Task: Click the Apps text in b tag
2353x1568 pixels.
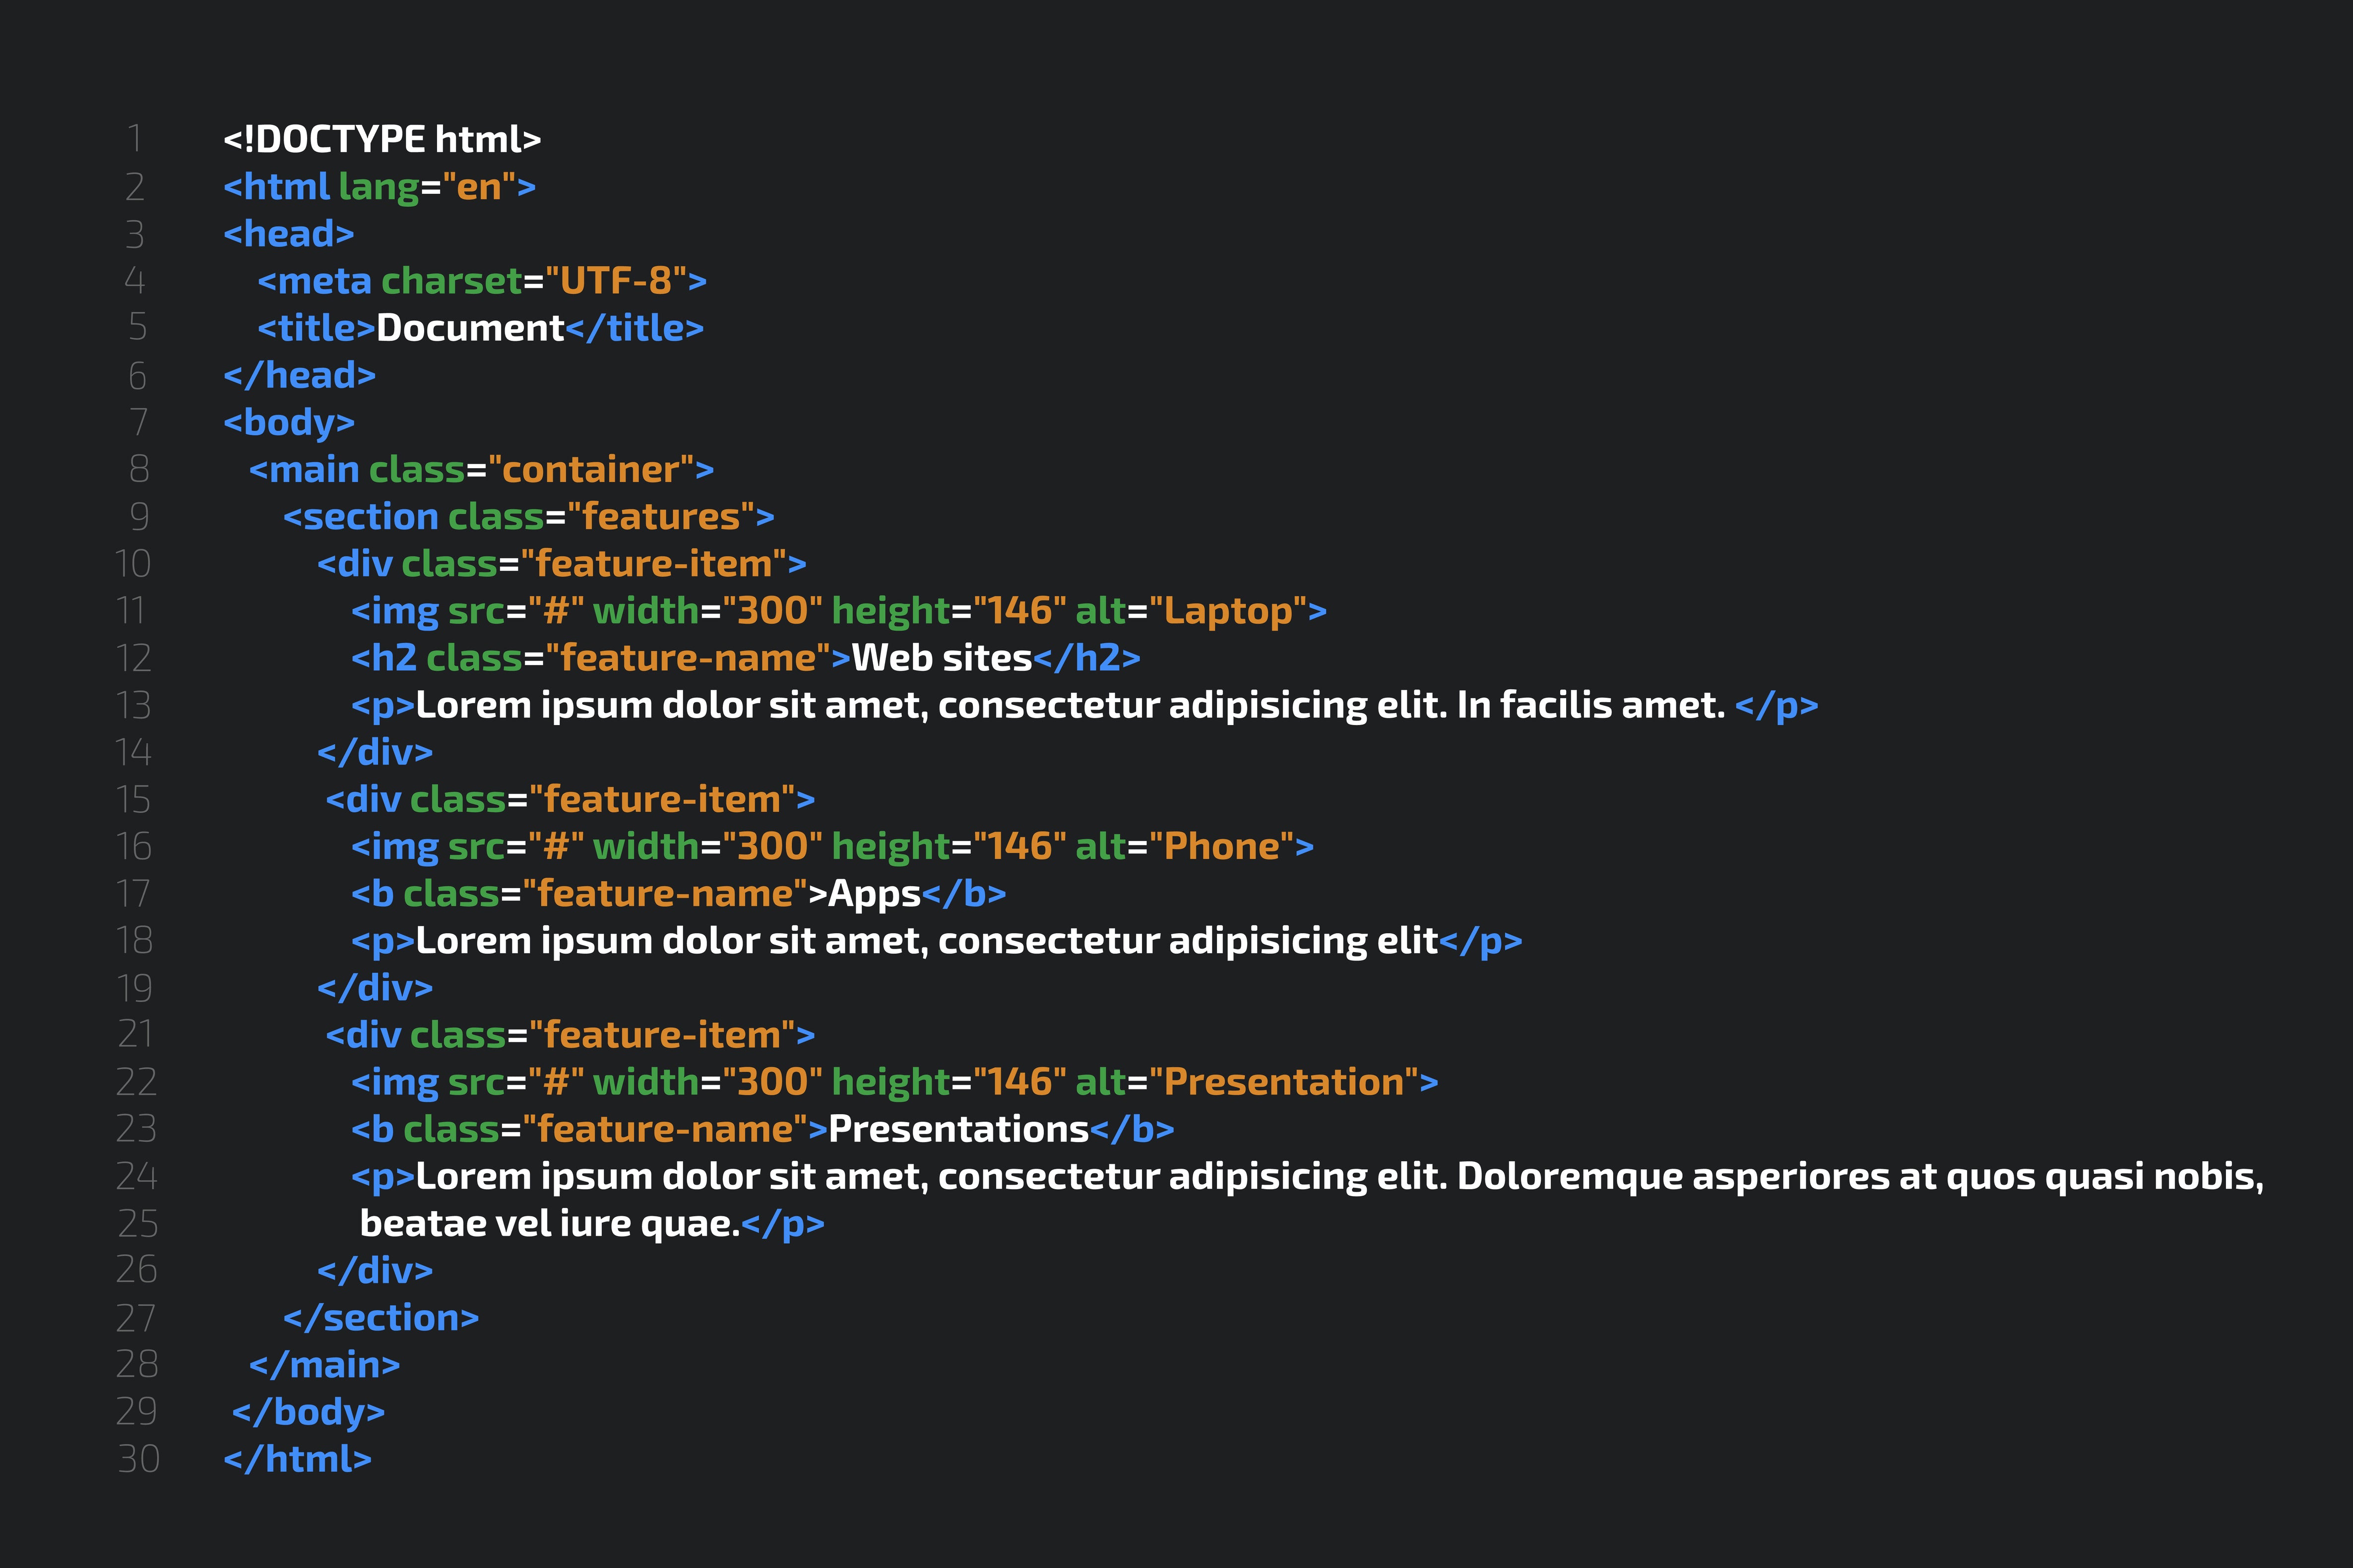Action: click(874, 894)
